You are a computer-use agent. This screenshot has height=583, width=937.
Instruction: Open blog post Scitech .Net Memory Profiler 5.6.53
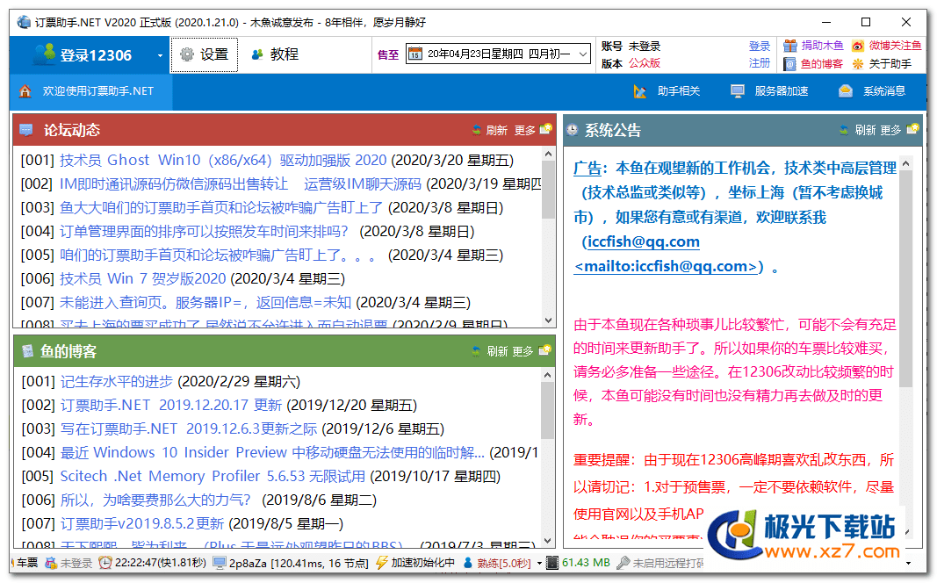(x=213, y=476)
